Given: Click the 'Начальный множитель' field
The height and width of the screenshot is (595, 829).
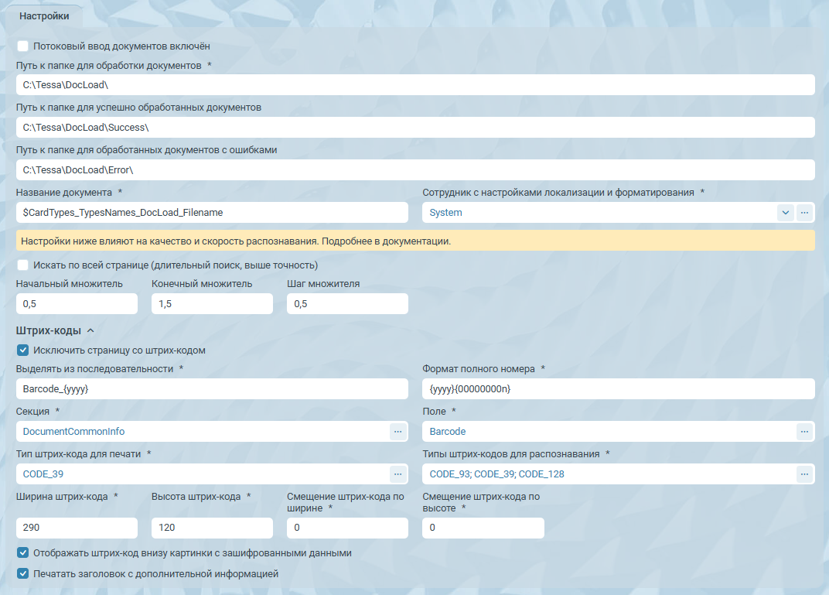Looking at the screenshot, I should 77,304.
